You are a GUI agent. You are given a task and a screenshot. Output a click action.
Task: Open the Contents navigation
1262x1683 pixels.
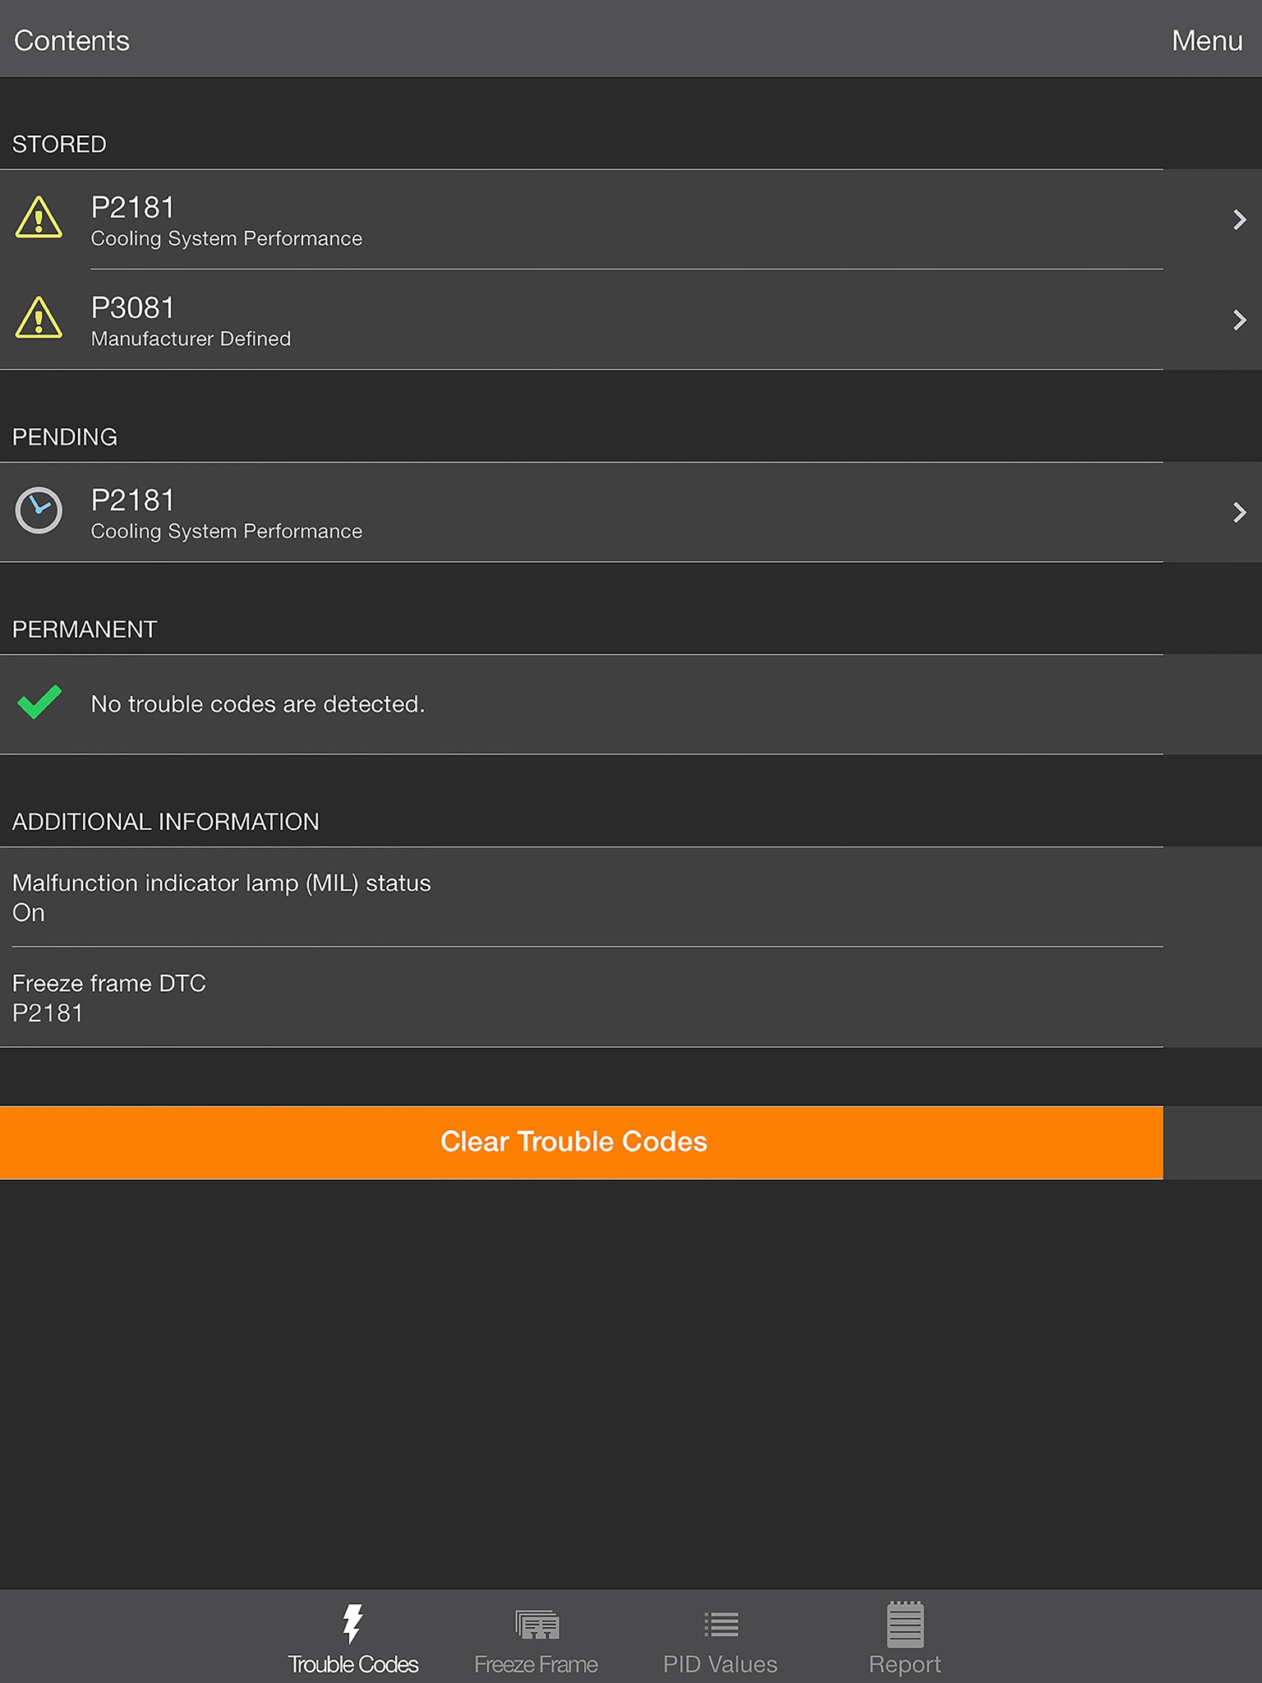click(71, 40)
